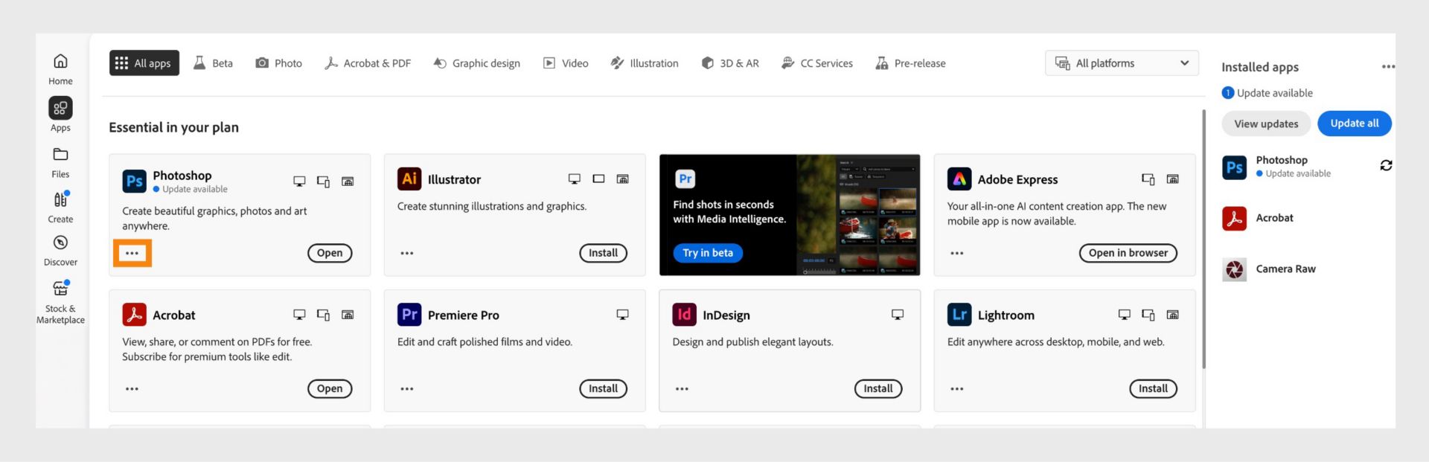Viewport: 1429px width, 462px height.
Task: Install Illustrator
Action: pyautogui.click(x=603, y=253)
